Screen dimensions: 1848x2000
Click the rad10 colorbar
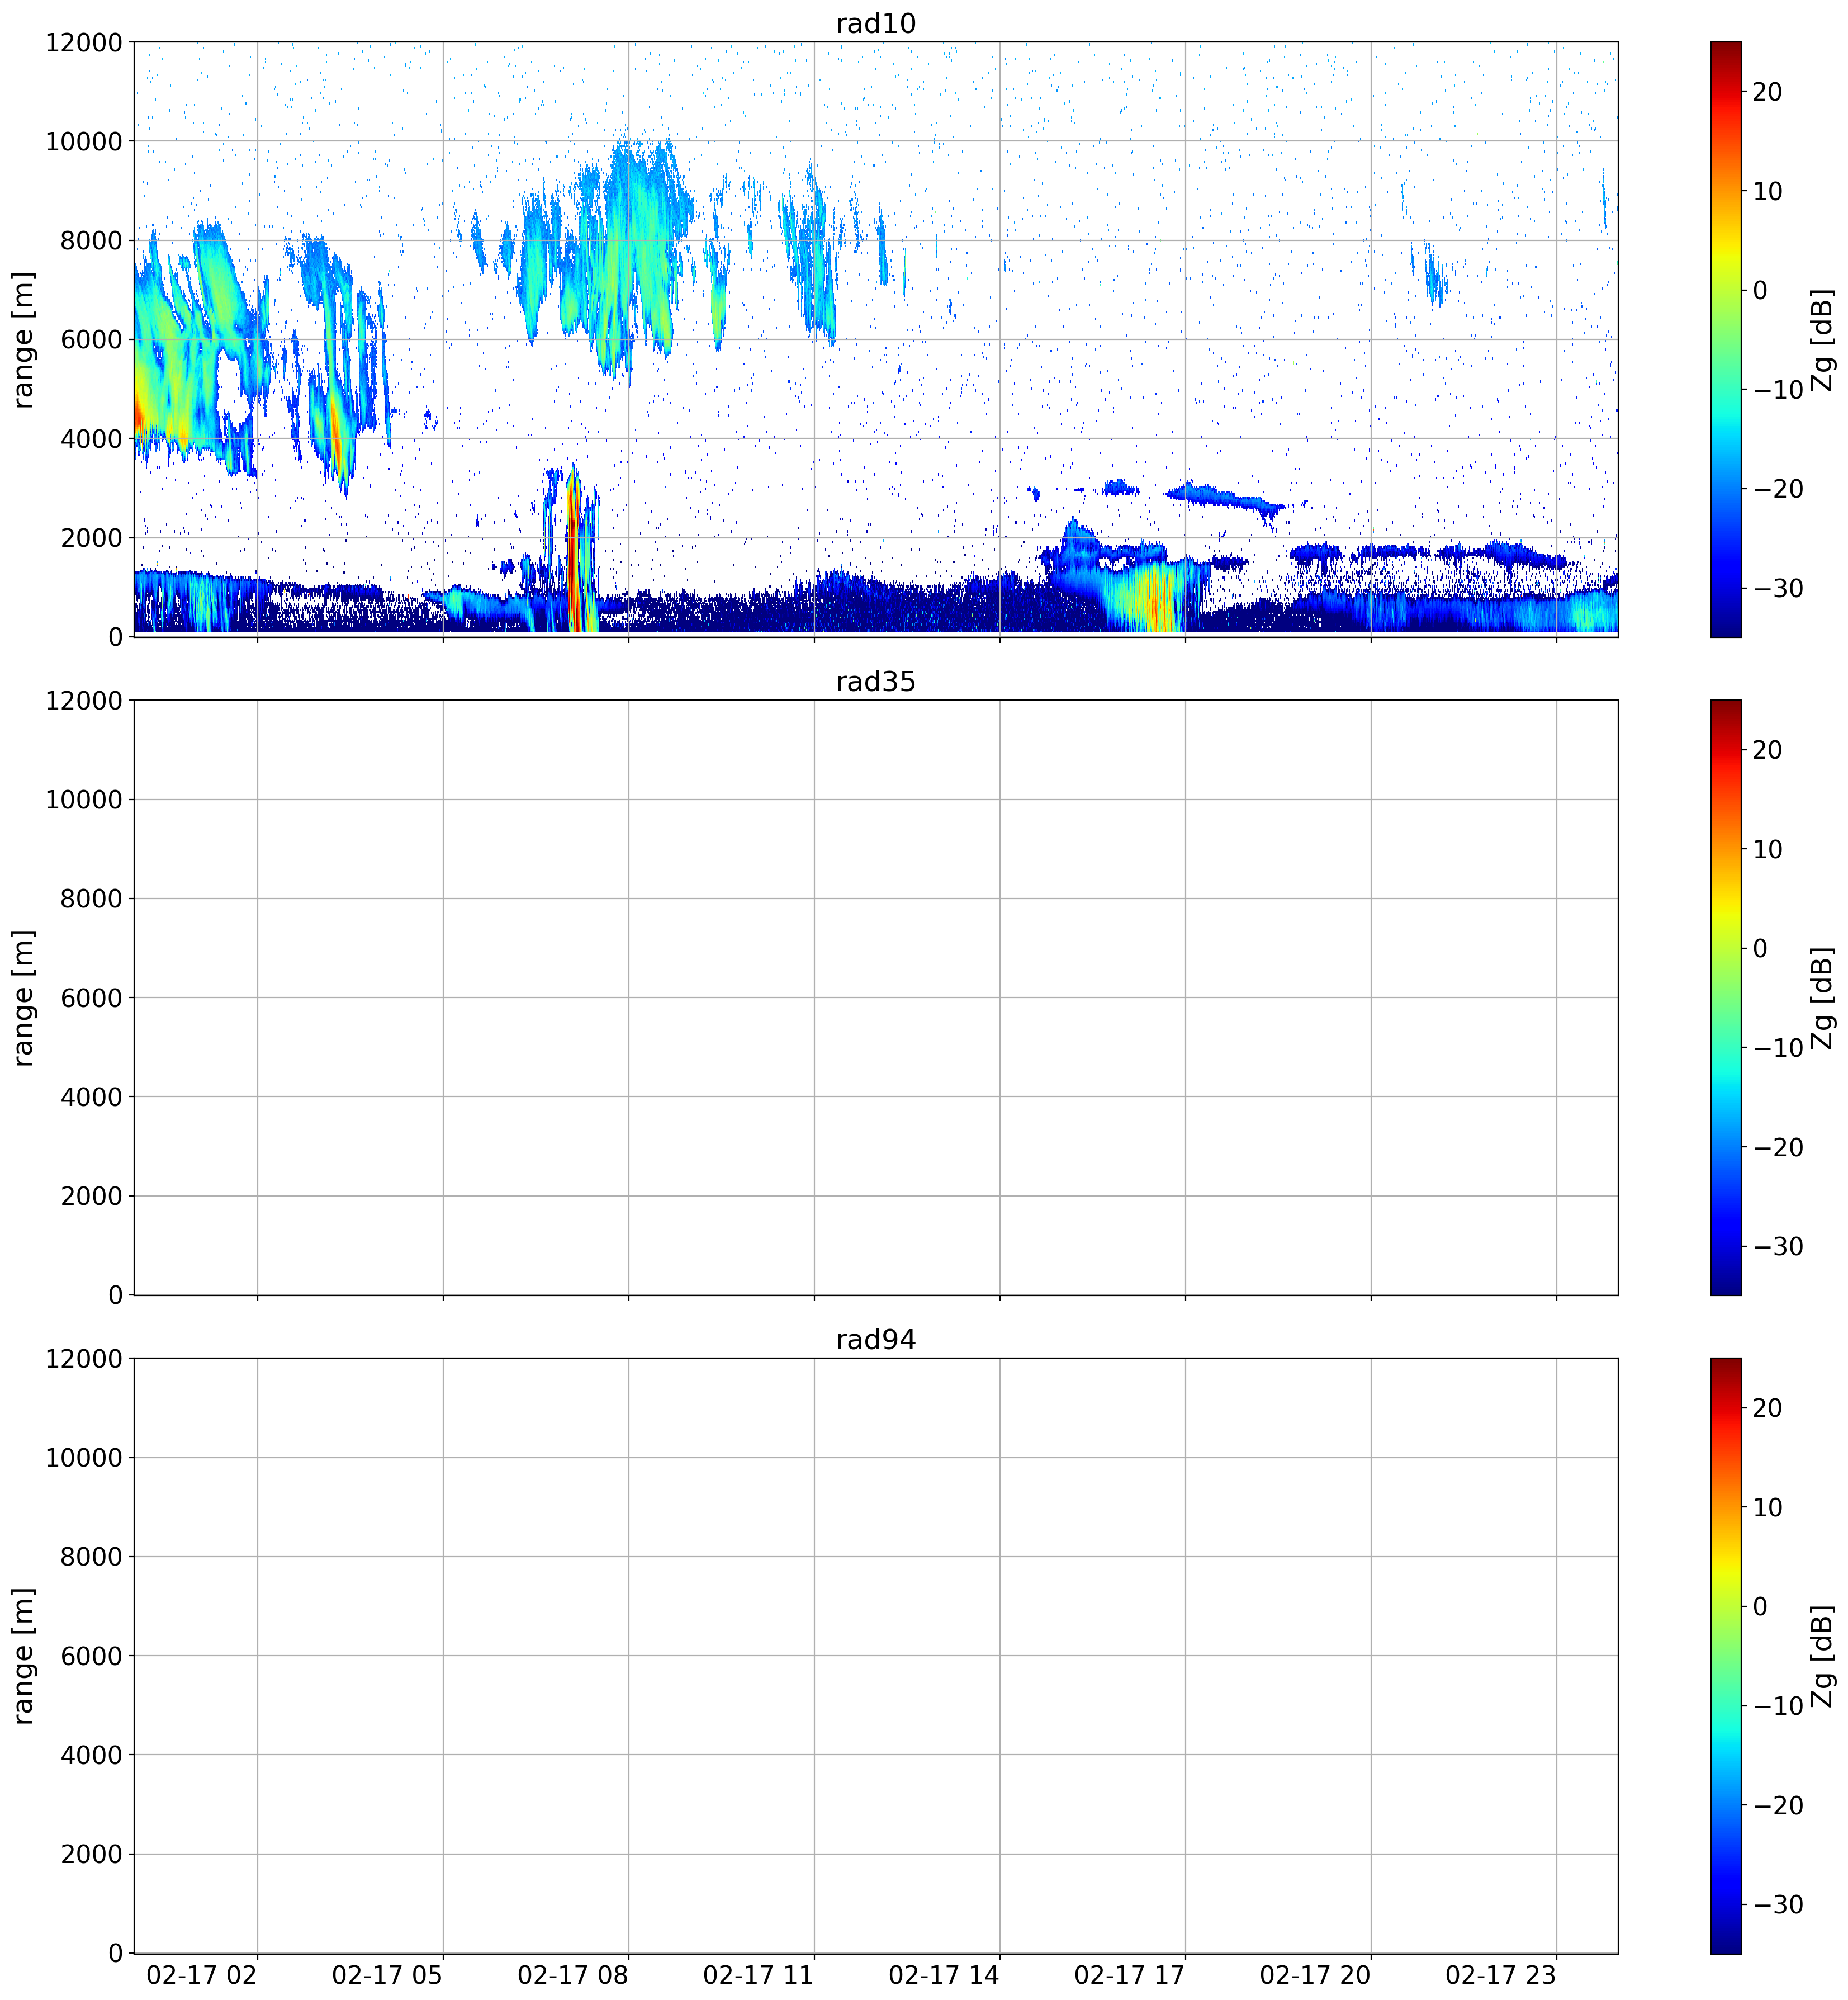tap(1725, 339)
